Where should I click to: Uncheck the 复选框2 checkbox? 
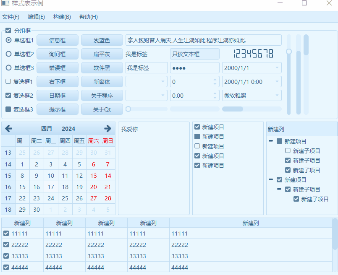[8, 95]
